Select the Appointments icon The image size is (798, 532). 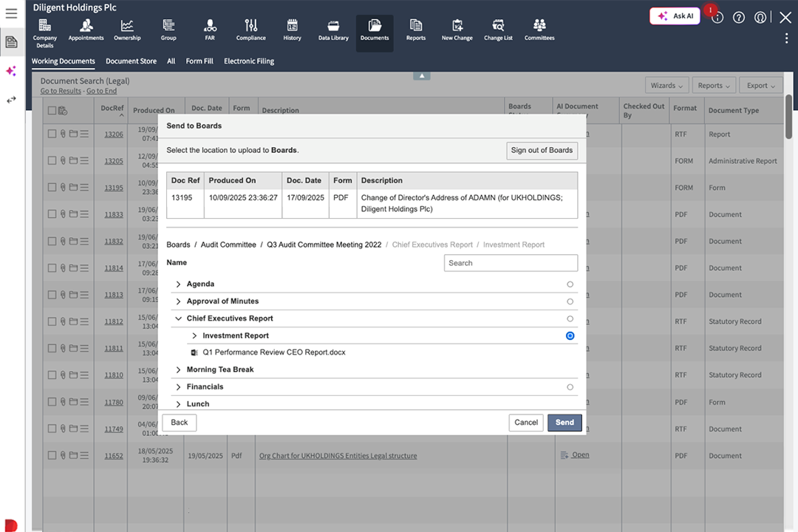86,29
